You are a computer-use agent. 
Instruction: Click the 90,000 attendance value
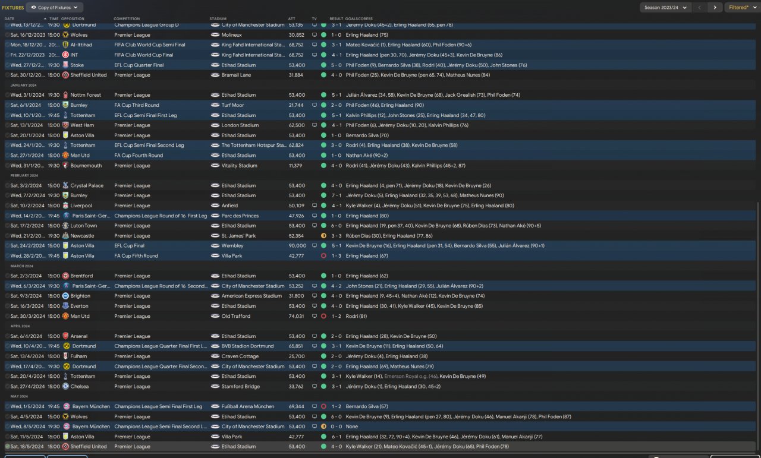tap(297, 246)
